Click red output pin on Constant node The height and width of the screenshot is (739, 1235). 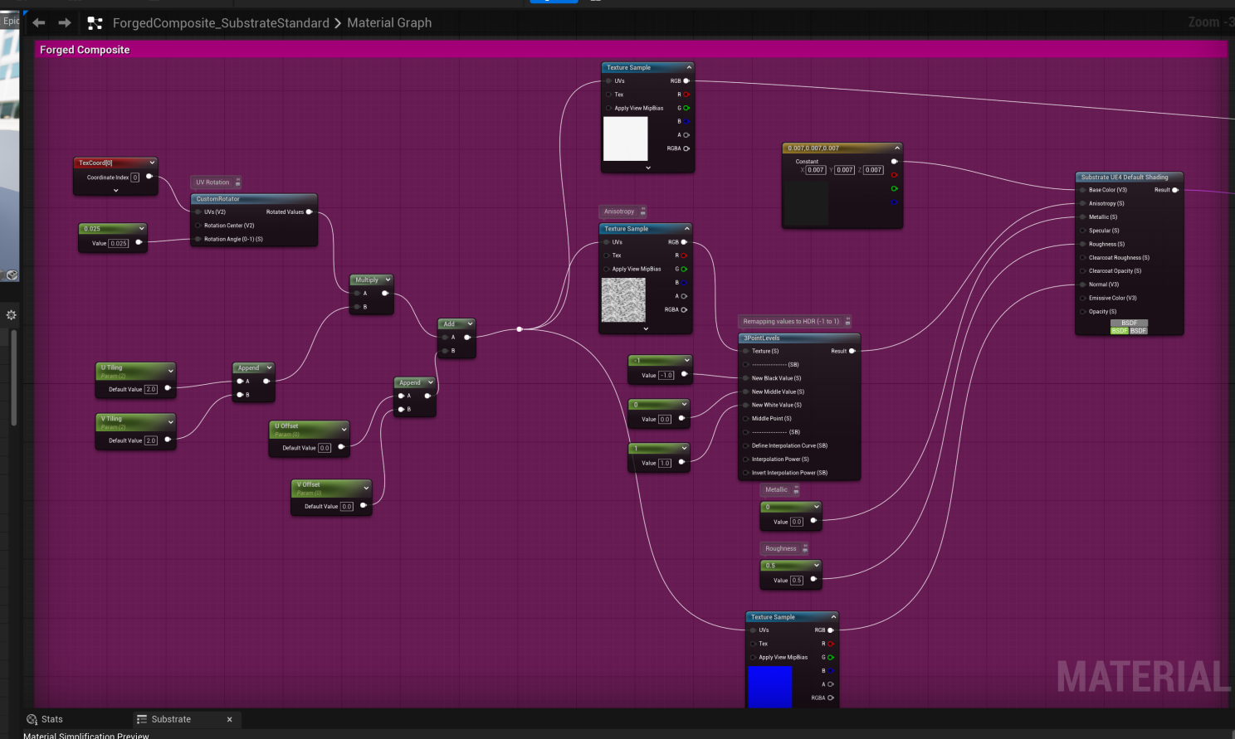pos(894,175)
